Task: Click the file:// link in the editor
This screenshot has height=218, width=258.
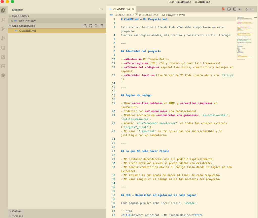Action: [x=228, y=75]
